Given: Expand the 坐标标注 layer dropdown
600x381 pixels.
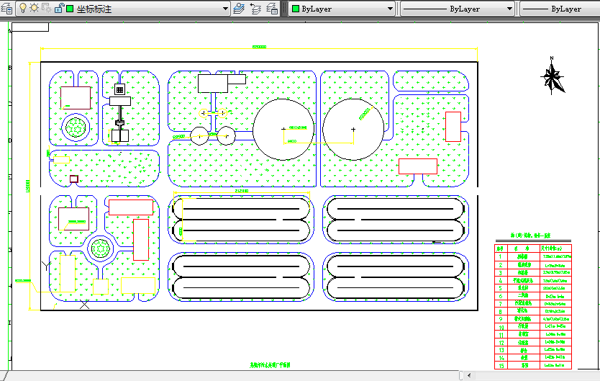Looking at the screenshot, I should [x=224, y=9].
